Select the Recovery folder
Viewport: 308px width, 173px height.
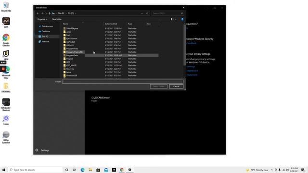(70, 69)
